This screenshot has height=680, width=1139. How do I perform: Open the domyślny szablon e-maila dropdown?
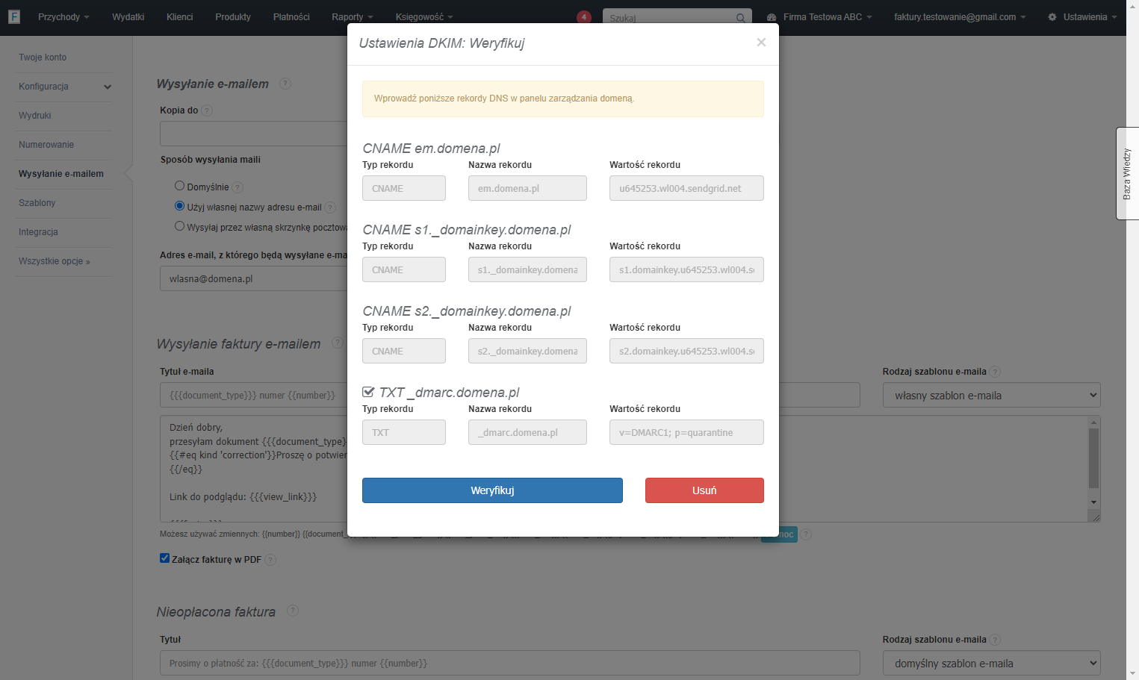click(992, 664)
